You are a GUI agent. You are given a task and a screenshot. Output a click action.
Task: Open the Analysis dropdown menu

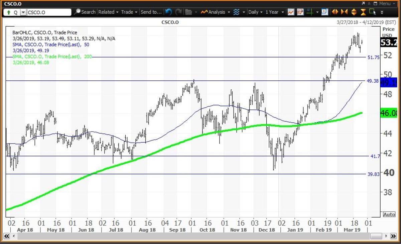(x=219, y=12)
